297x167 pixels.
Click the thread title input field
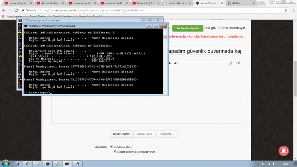(x=205, y=51)
